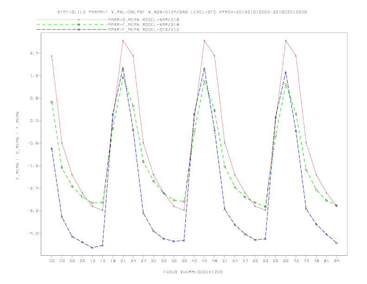Click y-axis tick label -2.4
The image size is (367, 284).
[x=33, y=188]
